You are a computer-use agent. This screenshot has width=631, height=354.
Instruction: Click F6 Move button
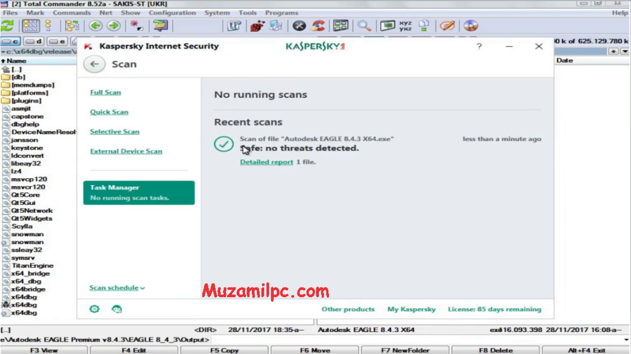315,351
